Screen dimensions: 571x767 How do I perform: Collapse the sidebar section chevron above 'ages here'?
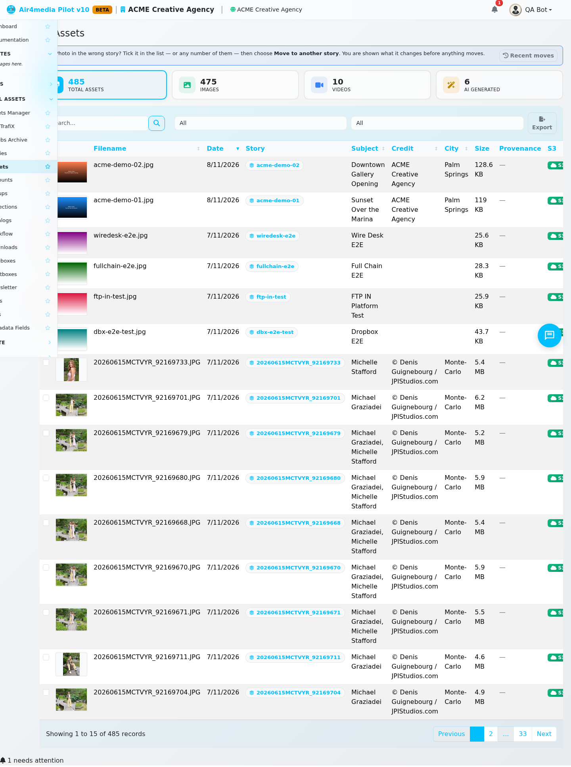point(50,54)
